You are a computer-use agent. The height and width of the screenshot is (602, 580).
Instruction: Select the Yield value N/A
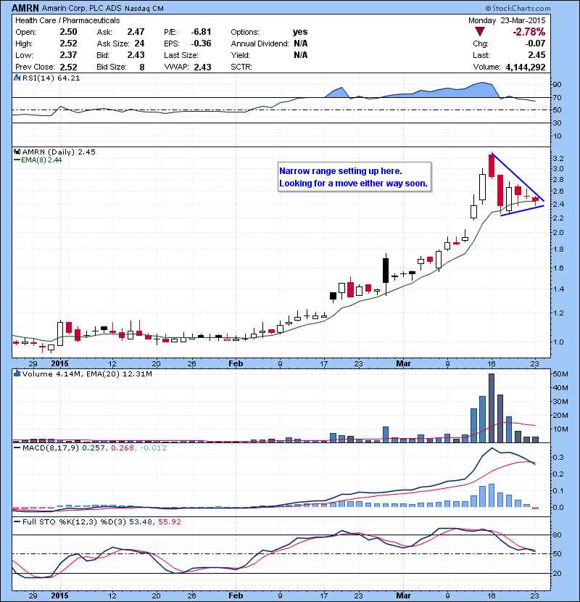[301, 55]
